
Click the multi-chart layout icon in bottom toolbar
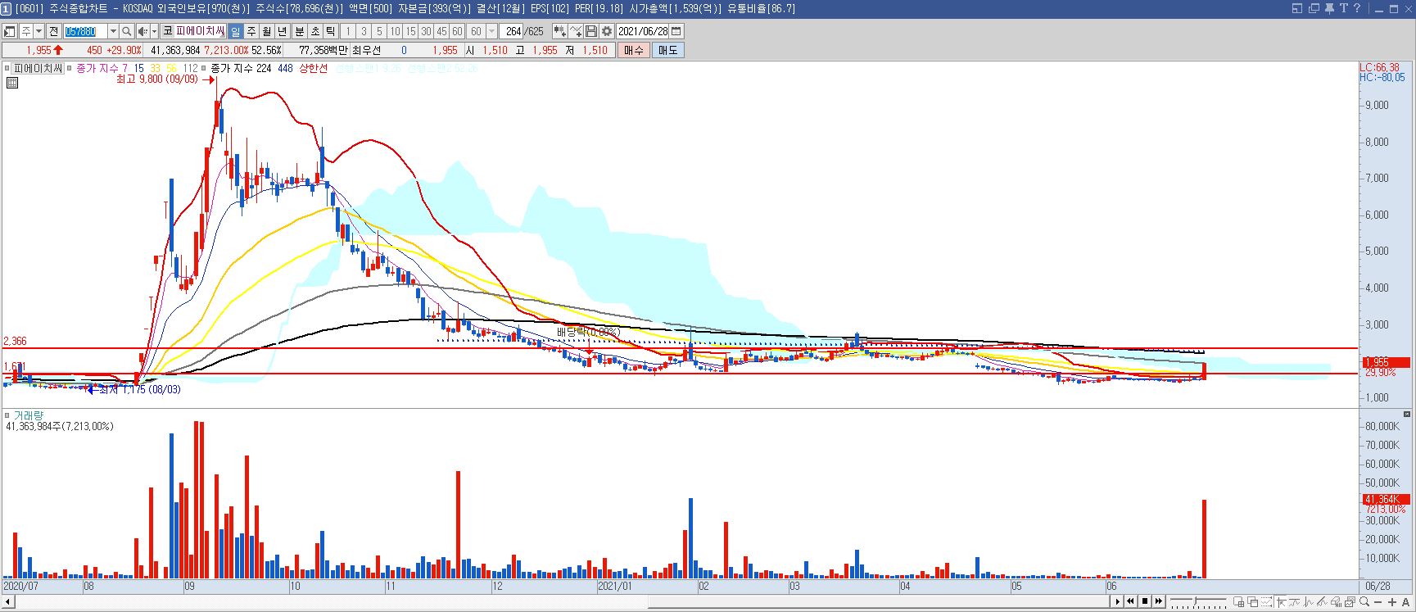1239,601
